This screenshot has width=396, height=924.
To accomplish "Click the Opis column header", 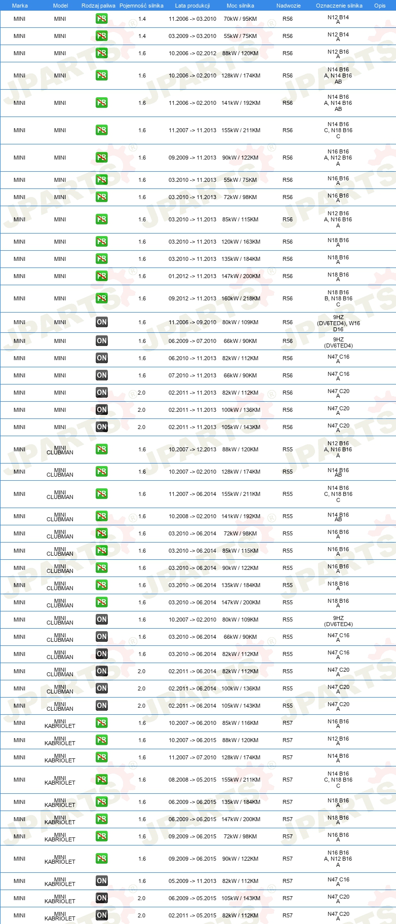I will (380, 6).
